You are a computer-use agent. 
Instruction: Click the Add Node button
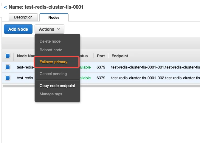[18, 29]
